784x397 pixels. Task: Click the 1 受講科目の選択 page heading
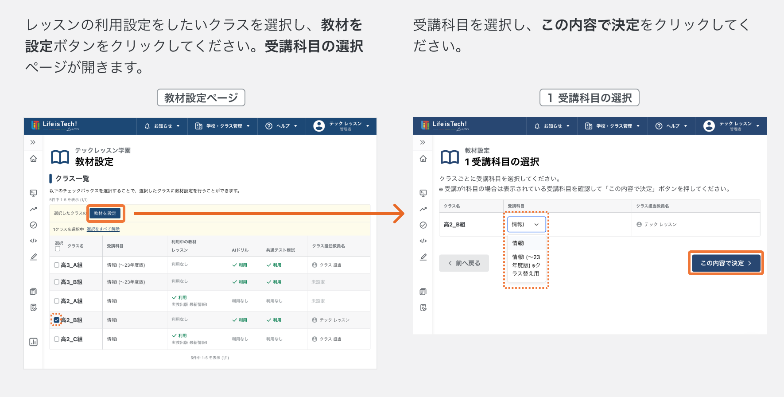(502, 162)
